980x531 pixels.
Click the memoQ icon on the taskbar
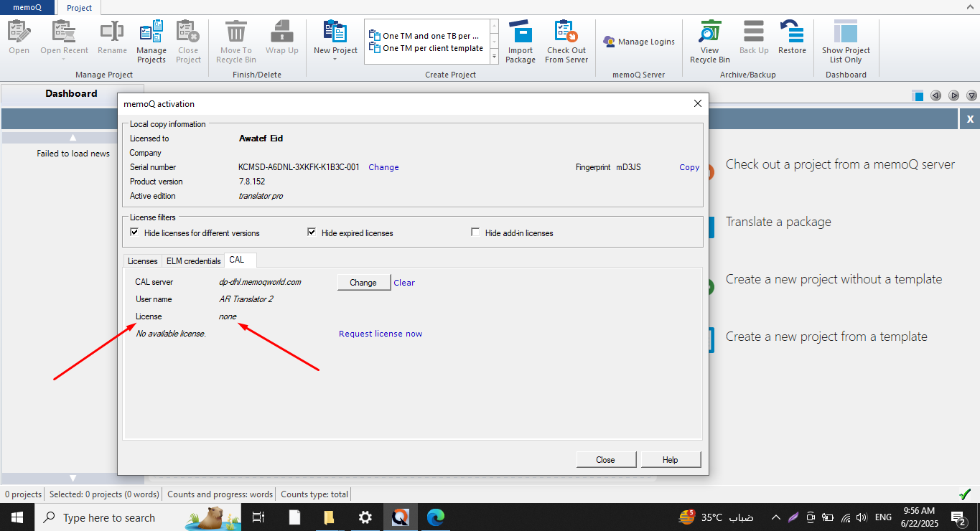[401, 517]
